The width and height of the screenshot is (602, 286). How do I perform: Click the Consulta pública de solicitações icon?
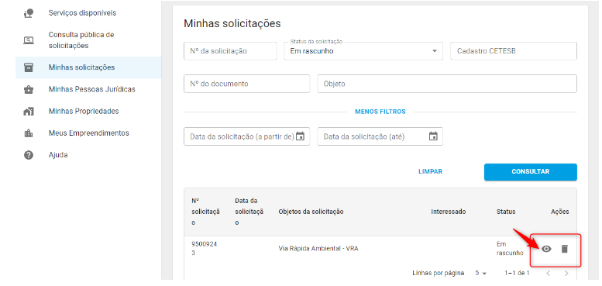pyautogui.click(x=29, y=40)
